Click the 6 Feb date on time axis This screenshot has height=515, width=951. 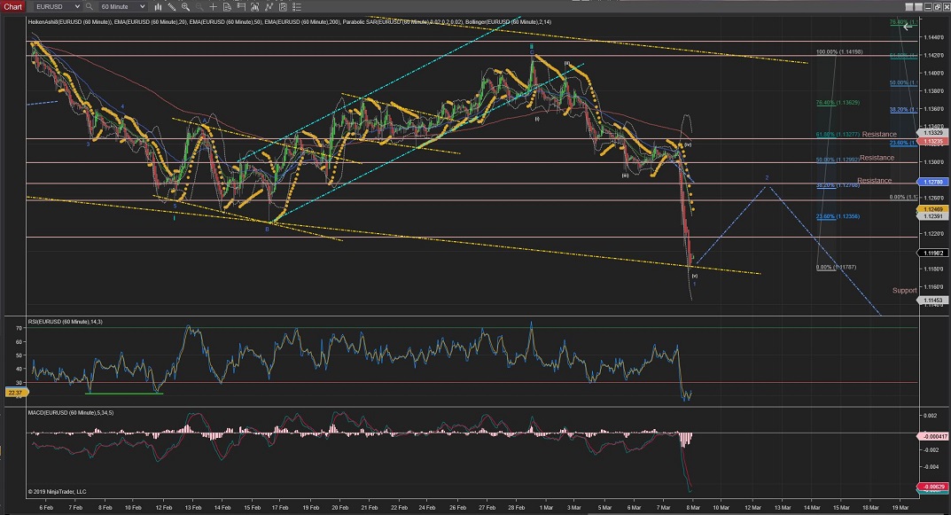[46, 507]
